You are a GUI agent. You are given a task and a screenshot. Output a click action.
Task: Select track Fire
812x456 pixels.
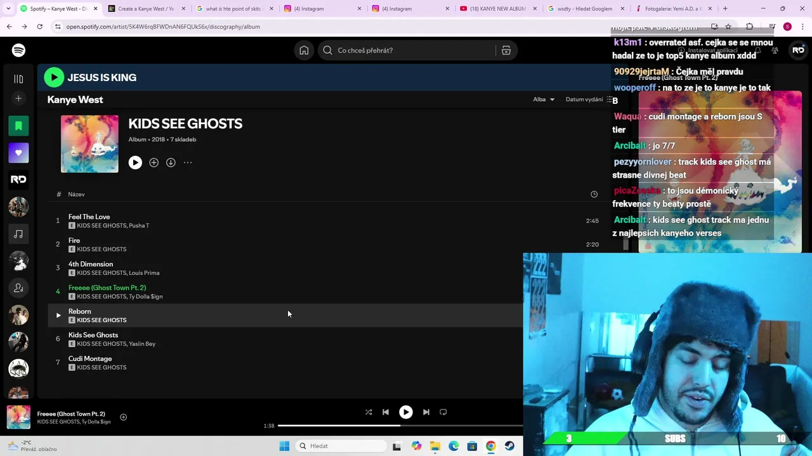point(74,240)
